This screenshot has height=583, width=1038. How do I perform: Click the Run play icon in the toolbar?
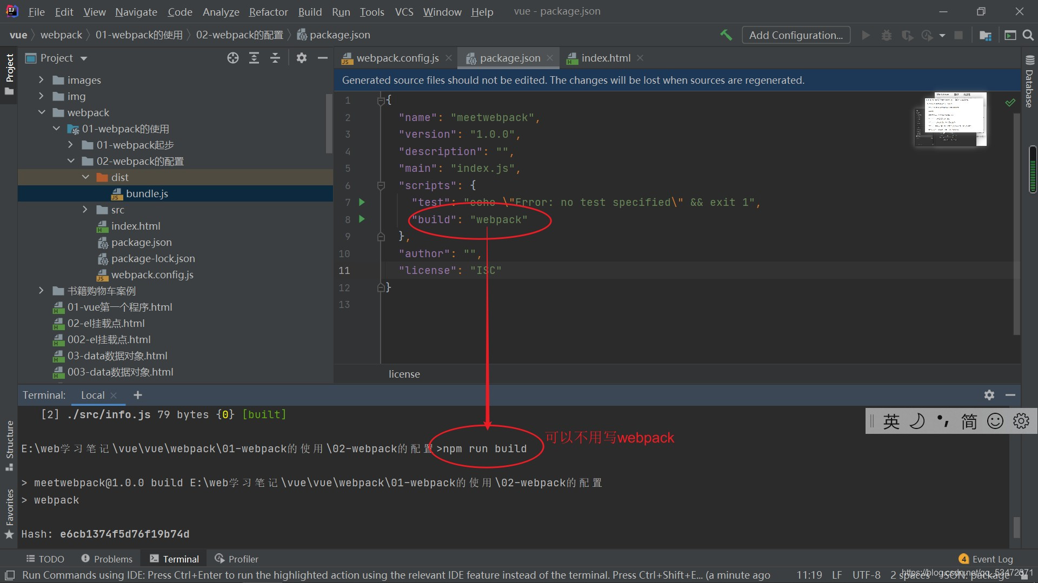point(866,35)
